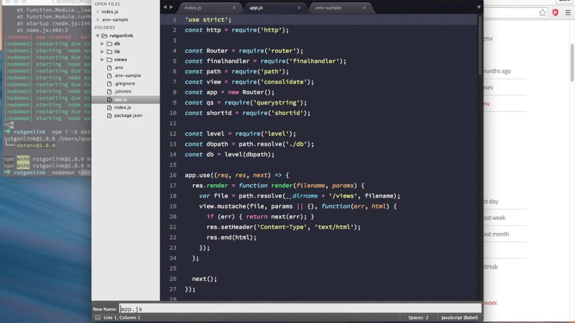Open the browser hamburger menu
Screen dimensions: 575x323
tap(568, 13)
